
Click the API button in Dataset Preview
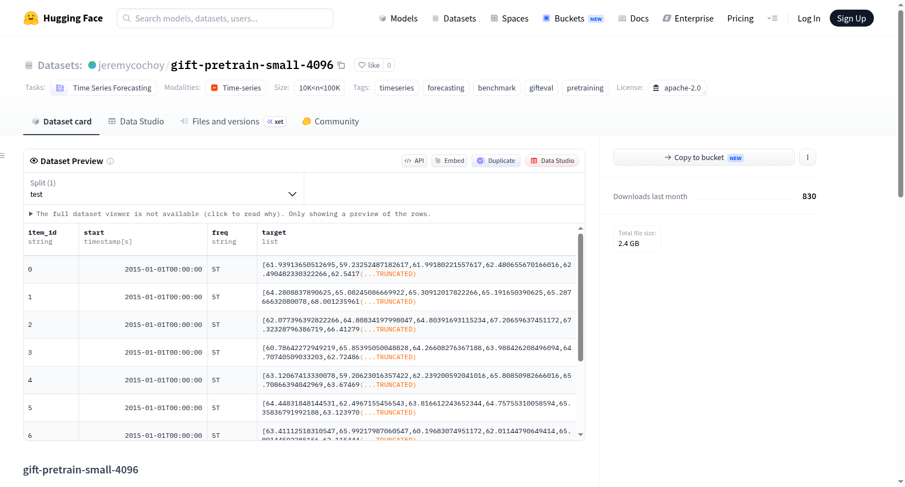click(x=414, y=161)
